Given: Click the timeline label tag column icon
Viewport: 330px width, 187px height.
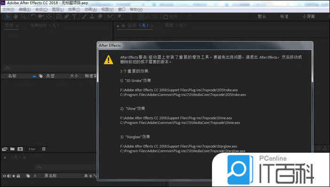Looking at the screenshot, I should (x=28, y=176).
